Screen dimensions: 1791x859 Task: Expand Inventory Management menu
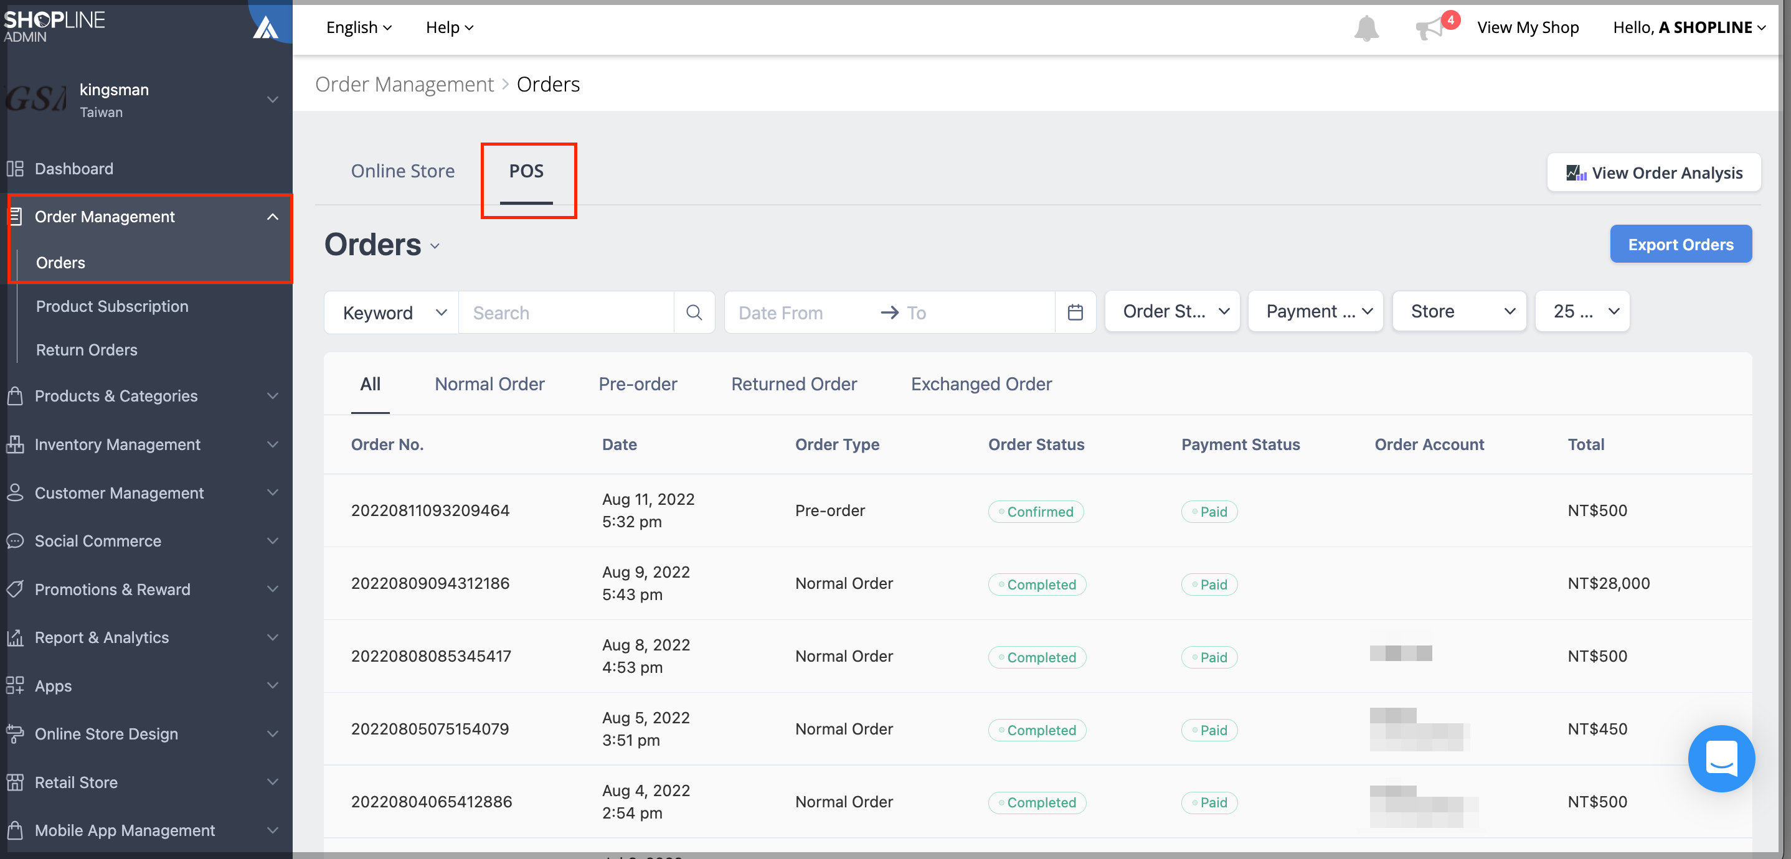click(273, 445)
